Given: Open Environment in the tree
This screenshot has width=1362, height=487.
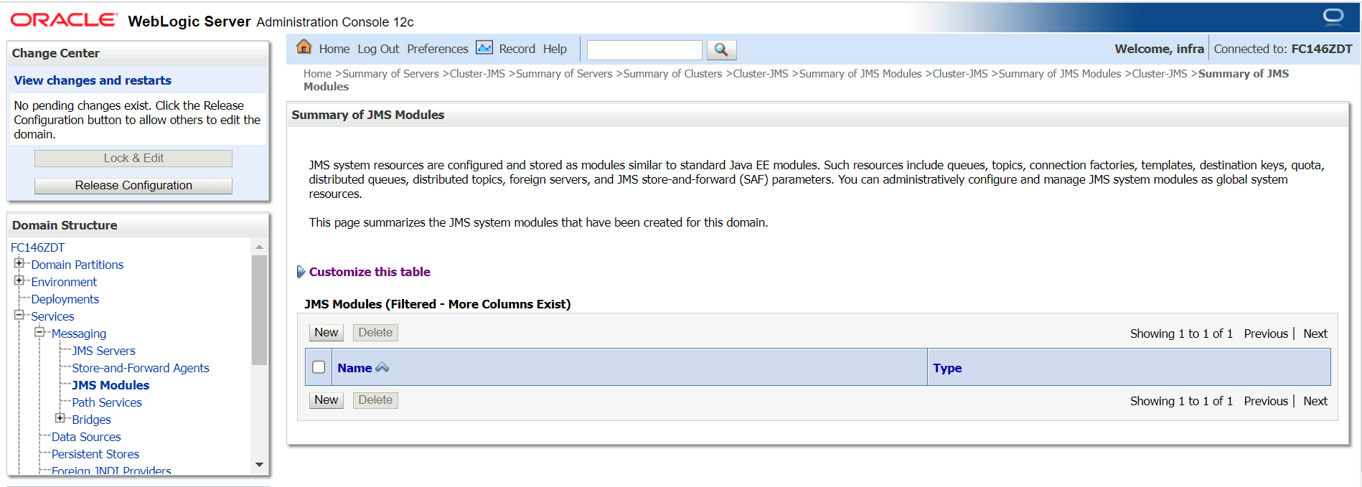Looking at the screenshot, I should tap(64, 282).
